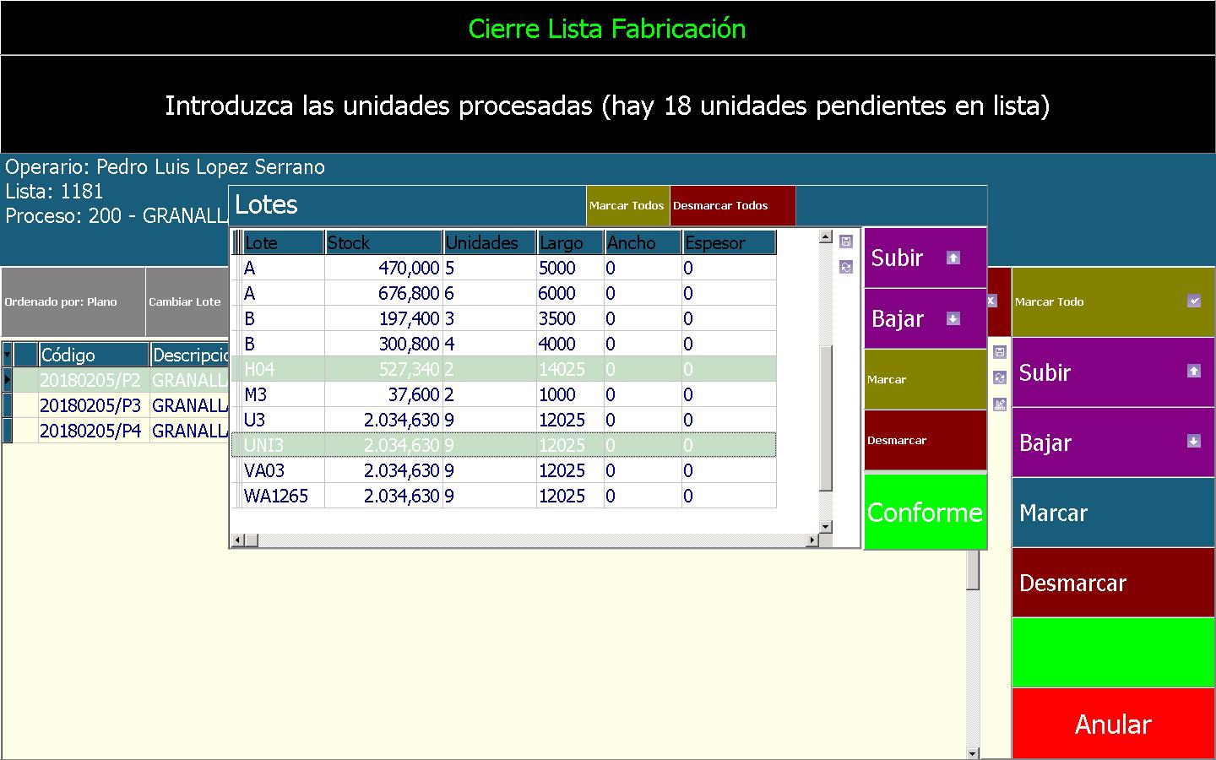Viewport: 1216px width, 760px height.
Task: Select the Stock column header in Lotes
Action: 383,242
